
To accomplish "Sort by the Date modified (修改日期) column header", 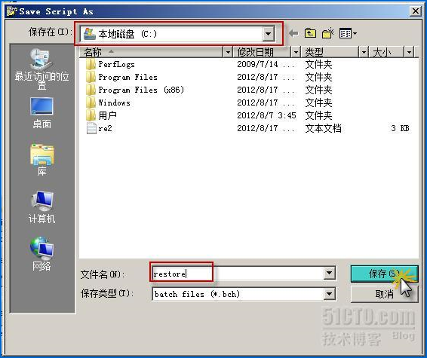I will (262, 52).
